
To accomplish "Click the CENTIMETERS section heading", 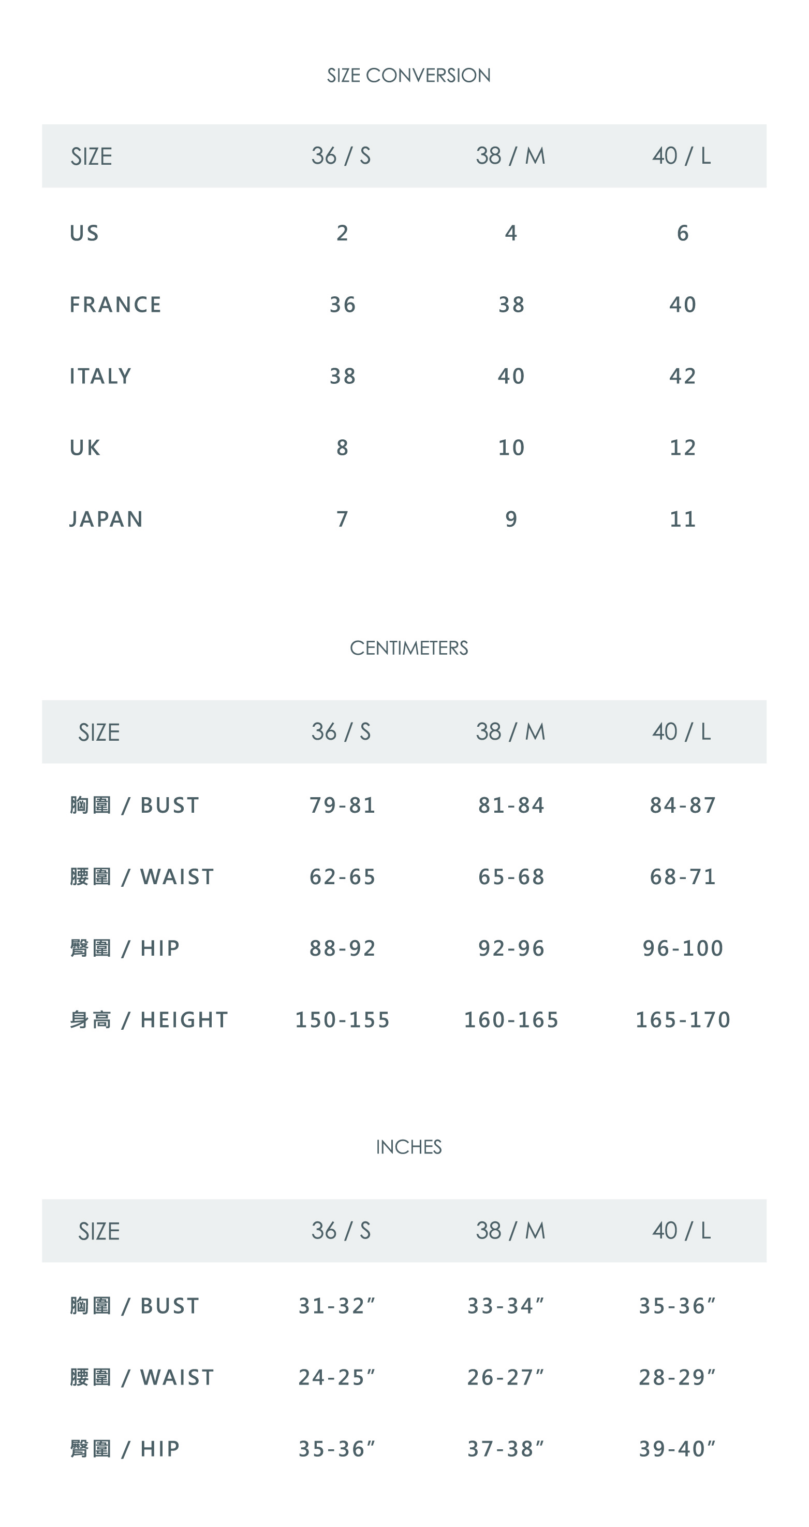I will [x=409, y=648].
